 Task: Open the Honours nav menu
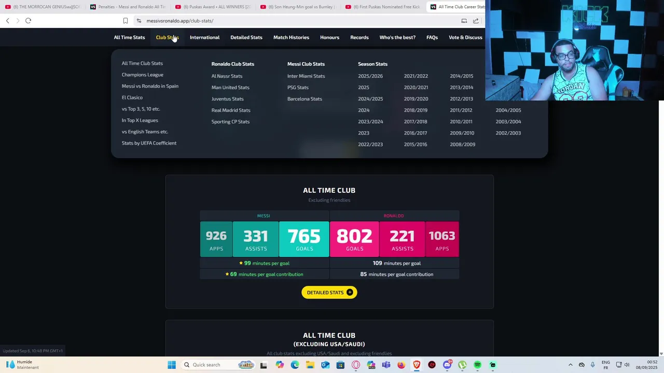click(329, 37)
